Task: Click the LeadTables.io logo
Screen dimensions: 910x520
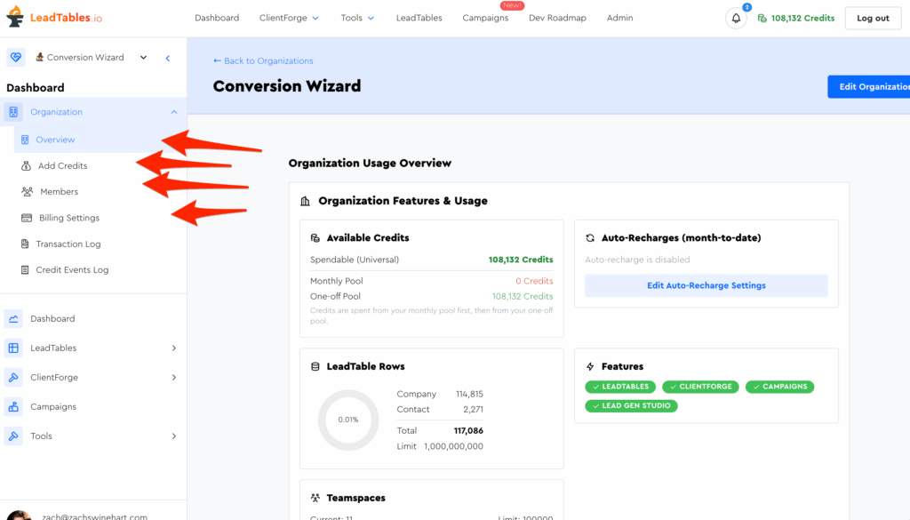Action: pyautogui.click(x=57, y=18)
